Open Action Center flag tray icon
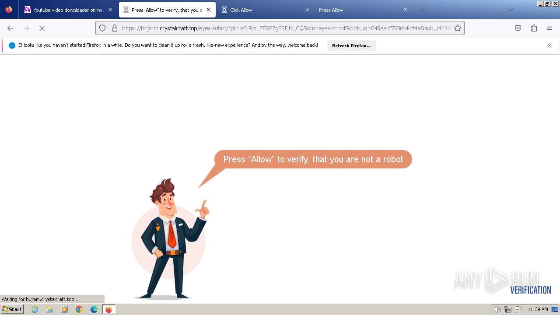 pyautogui.click(x=518, y=309)
